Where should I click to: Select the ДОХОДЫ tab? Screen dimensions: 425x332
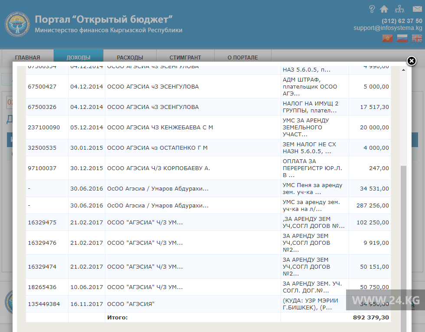click(x=78, y=57)
